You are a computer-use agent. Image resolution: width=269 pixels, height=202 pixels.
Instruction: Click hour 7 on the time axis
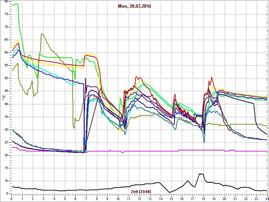pyautogui.click(x=86, y=199)
